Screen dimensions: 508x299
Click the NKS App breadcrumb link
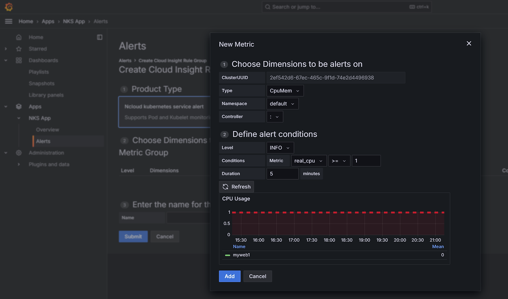(x=74, y=21)
